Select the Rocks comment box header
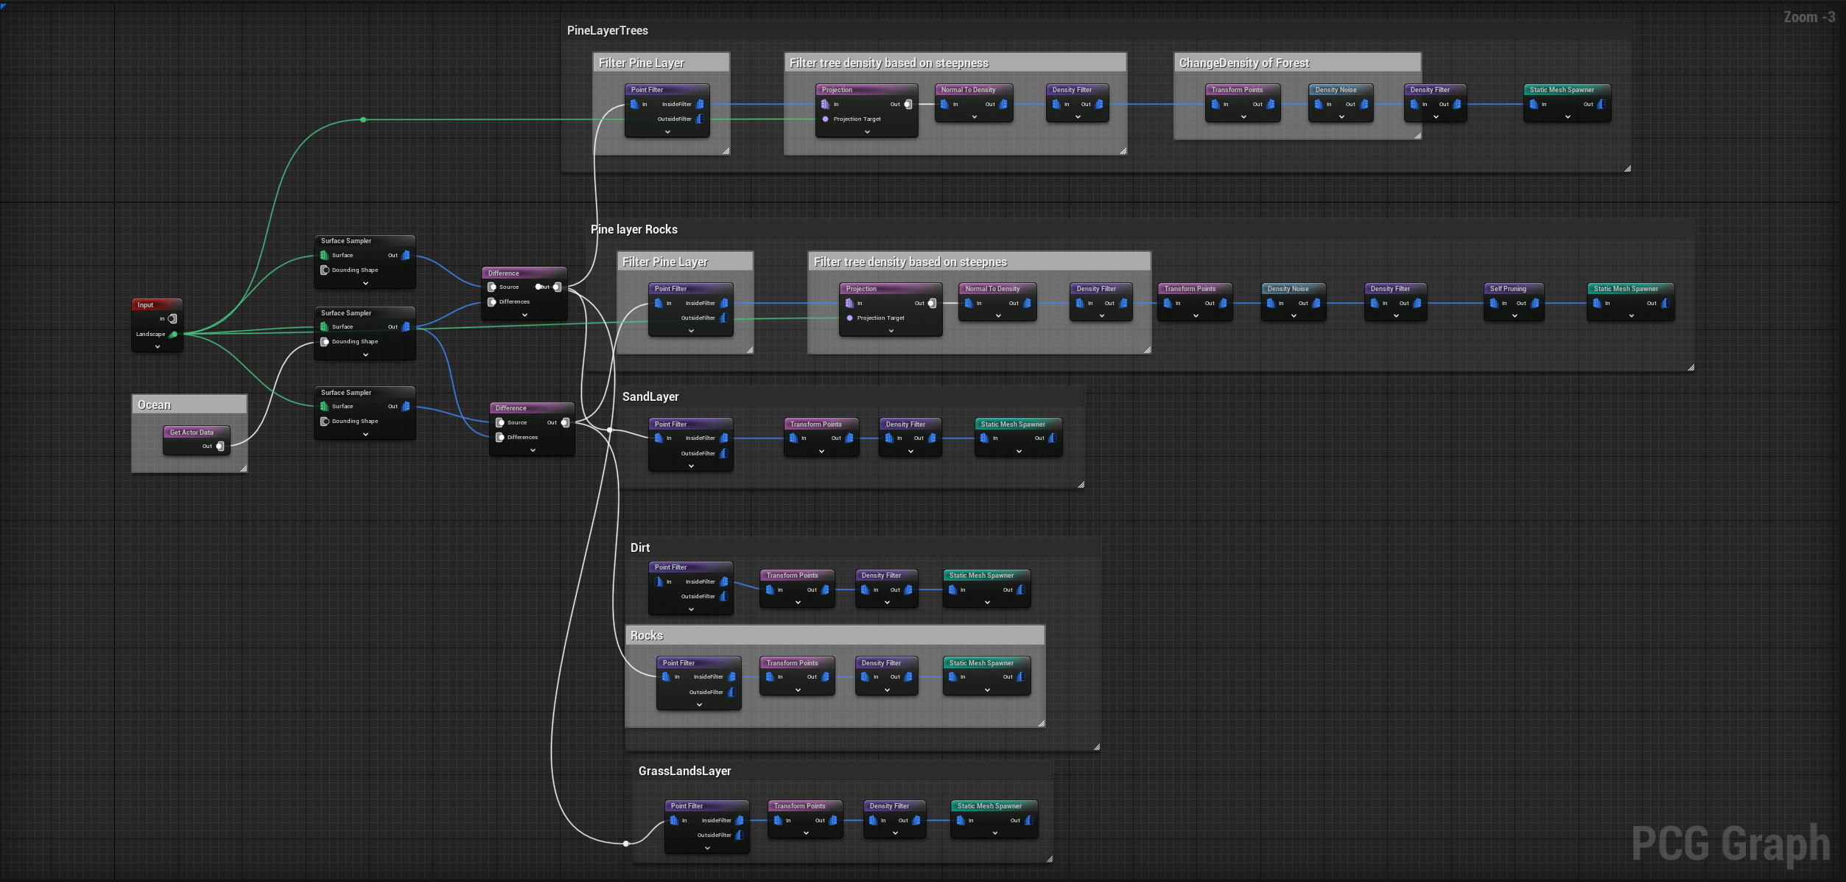Image resolution: width=1846 pixels, height=882 pixels. pyautogui.click(x=647, y=636)
